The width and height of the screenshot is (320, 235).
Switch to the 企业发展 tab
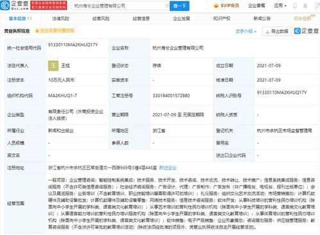pyautogui.click(x=181, y=19)
